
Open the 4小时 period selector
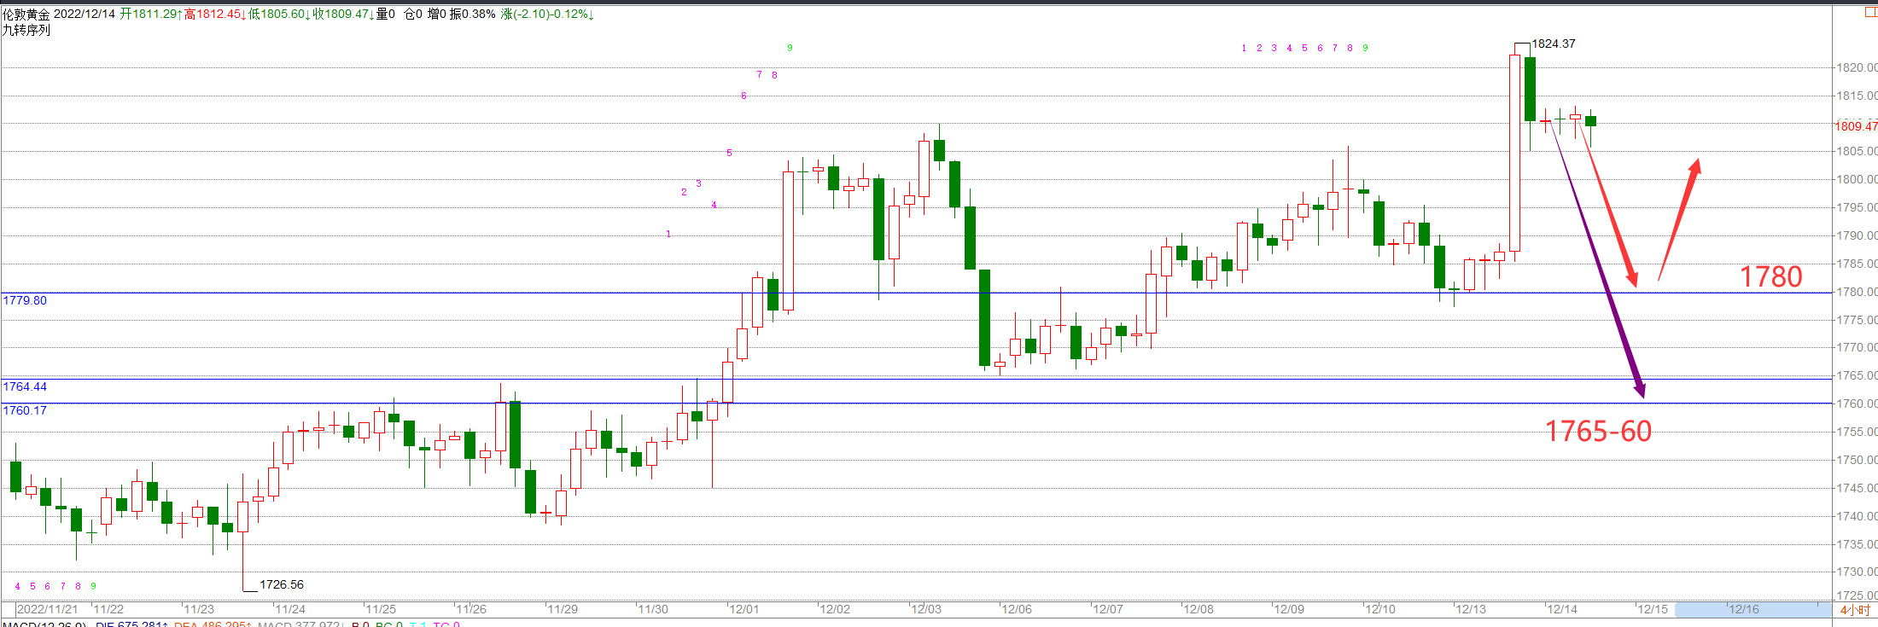pyautogui.click(x=1855, y=610)
